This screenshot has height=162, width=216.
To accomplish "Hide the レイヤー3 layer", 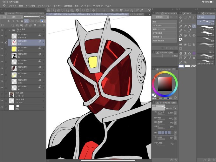I will click(x=2, y=36).
